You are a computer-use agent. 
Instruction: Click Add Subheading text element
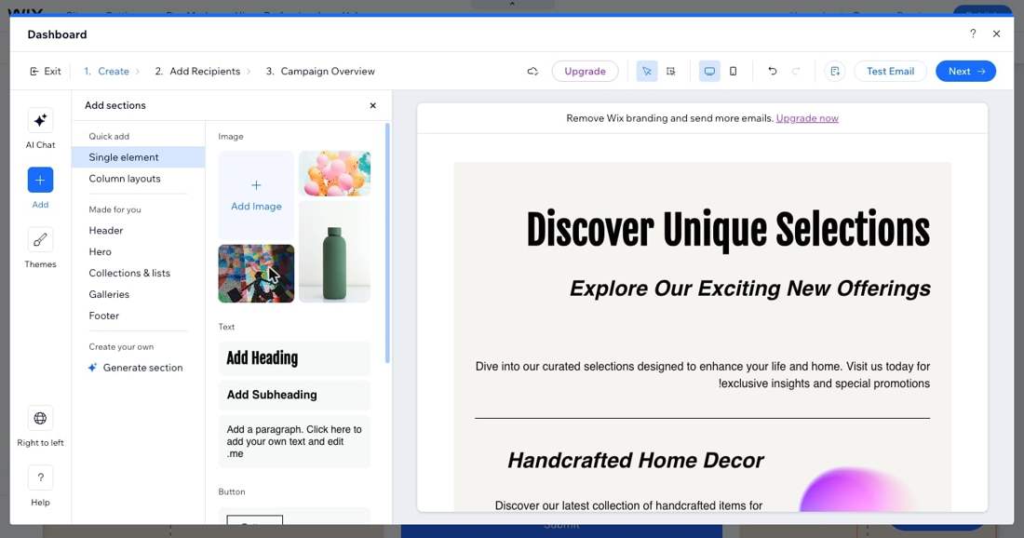[x=294, y=395]
